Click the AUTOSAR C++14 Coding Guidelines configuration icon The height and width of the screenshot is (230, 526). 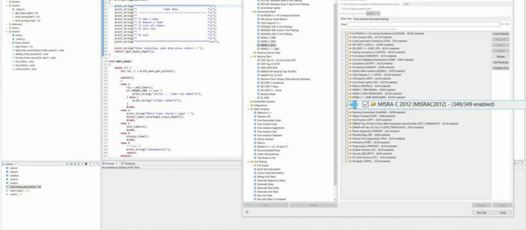(259, 15)
